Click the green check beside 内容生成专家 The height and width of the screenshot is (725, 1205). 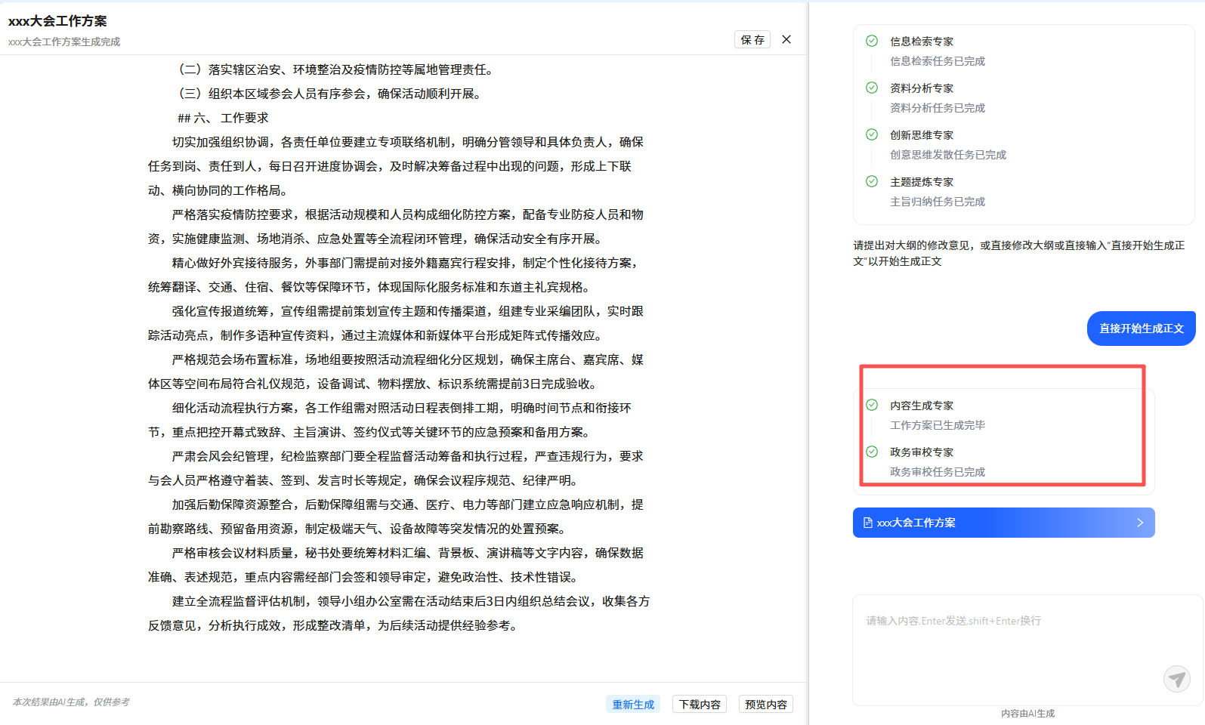pyautogui.click(x=872, y=405)
